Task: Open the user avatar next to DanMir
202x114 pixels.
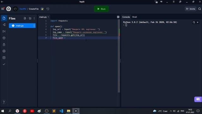Action: coord(15,9)
